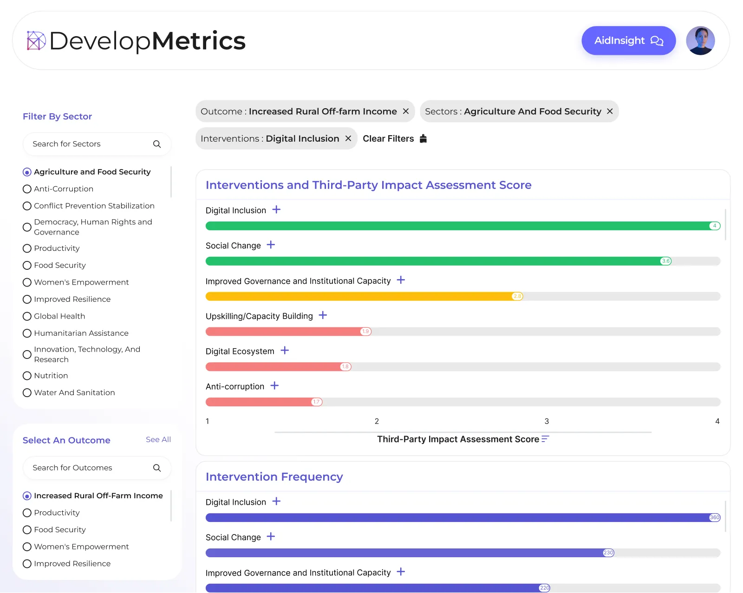Click the Digital Ecosystem 1.8 score bar
743x593 pixels.
(278, 367)
